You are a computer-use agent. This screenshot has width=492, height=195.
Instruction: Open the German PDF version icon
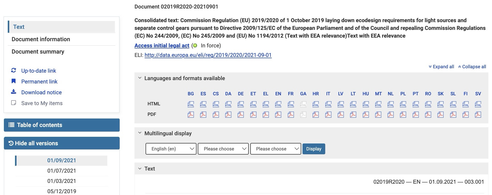point(241,114)
